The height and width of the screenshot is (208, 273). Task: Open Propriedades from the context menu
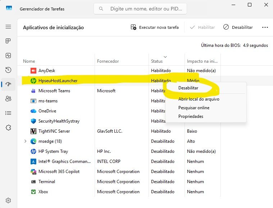click(191, 116)
